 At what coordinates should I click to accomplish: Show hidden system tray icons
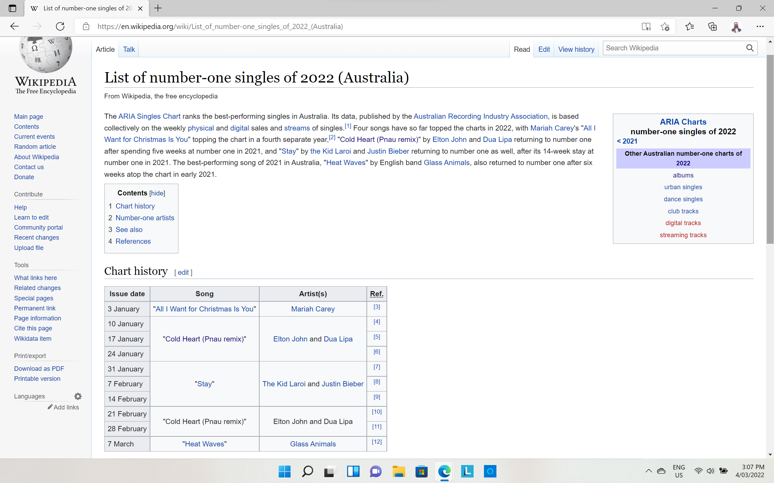point(649,471)
